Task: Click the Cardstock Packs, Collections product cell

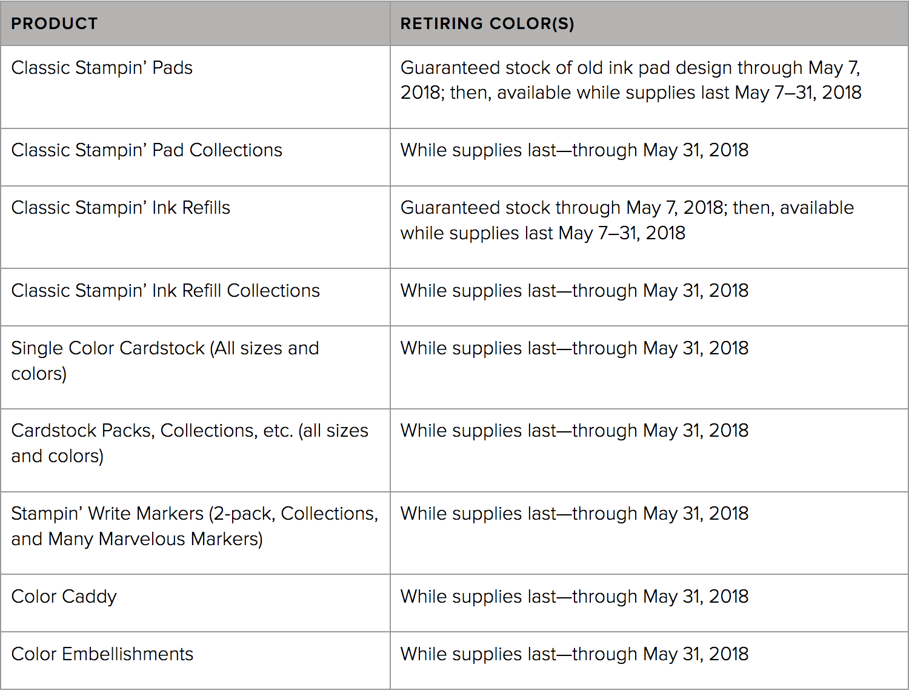Action: point(195,451)
